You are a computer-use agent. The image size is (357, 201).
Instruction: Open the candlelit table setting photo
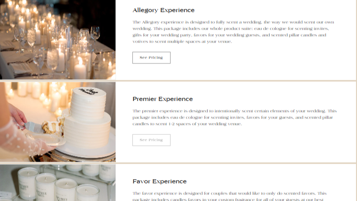[58, 40]
